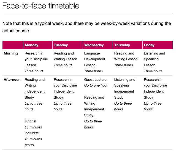The image size is (179, 152).
Task: Click Tuesday morning's Reading and Writing Lesson
Action: click(65, 56)
